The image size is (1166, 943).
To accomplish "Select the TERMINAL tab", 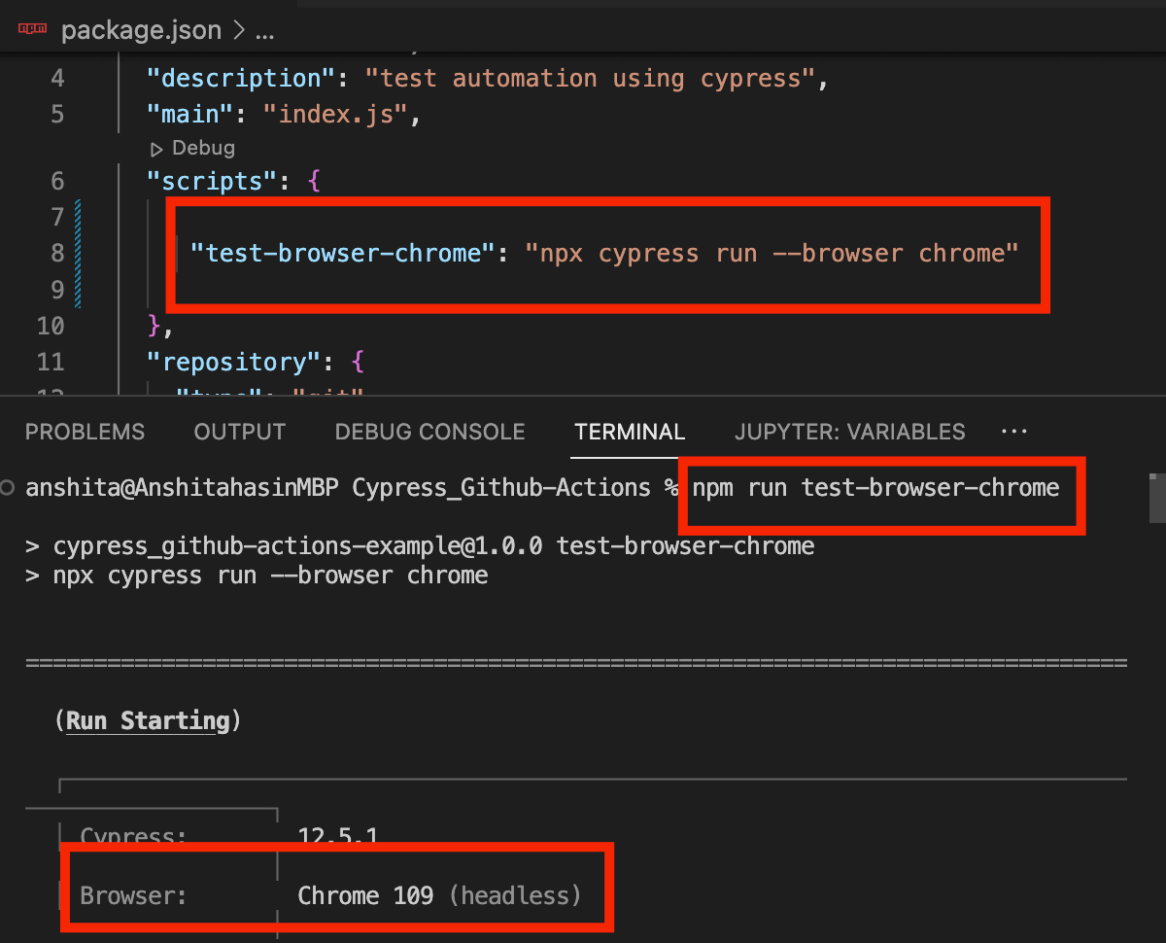I will tap(629, 432).
